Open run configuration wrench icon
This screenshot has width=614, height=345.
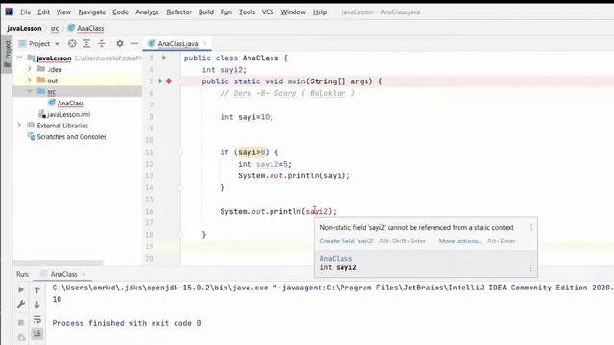click(21, 304)
